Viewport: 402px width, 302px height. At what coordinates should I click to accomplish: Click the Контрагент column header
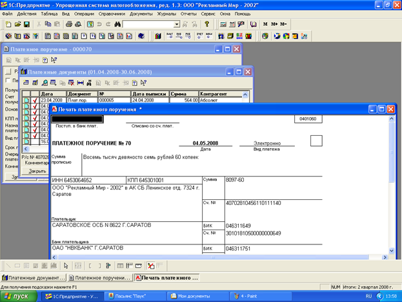[221, 94]
